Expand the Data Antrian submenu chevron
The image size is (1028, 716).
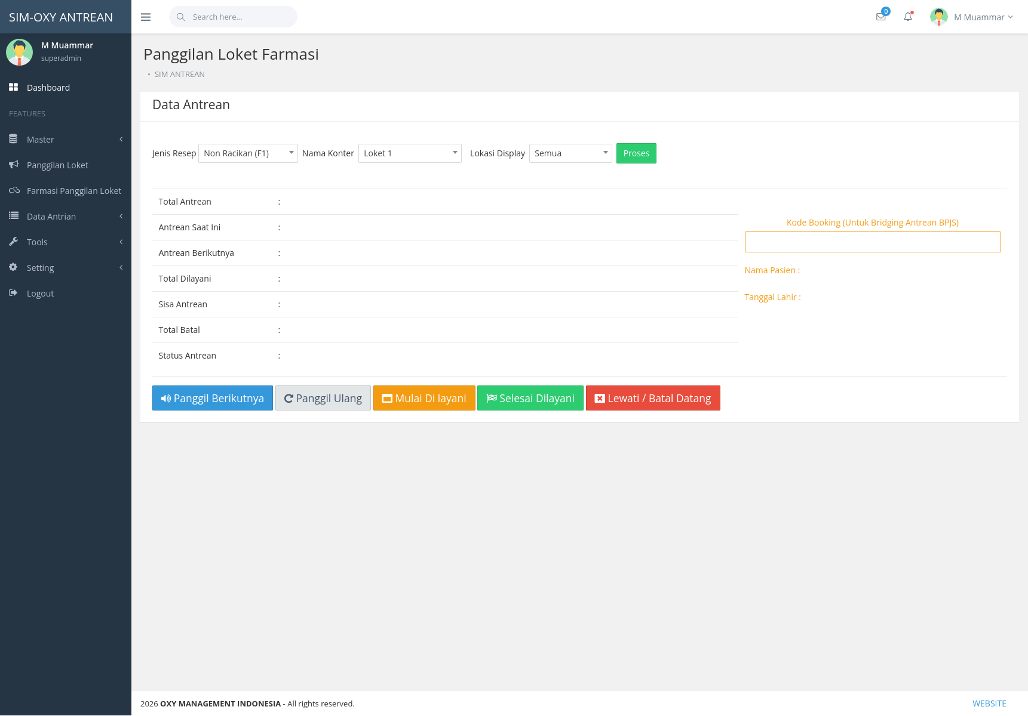tap(121, 216)
